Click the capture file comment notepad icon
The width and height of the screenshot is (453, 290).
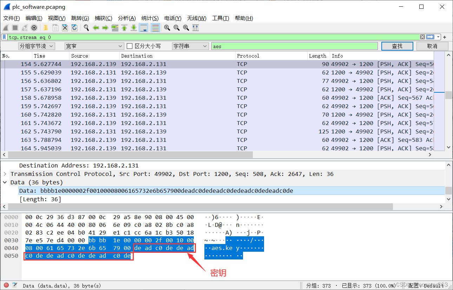tap(15, 285)
